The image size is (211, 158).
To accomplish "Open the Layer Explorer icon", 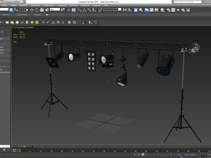I will pyautogui.click(x=141, y=10).
